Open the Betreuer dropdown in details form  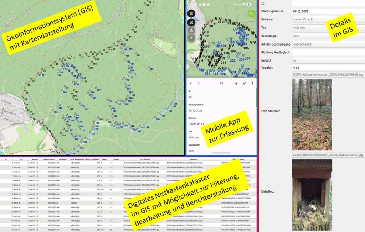[328, 20]
